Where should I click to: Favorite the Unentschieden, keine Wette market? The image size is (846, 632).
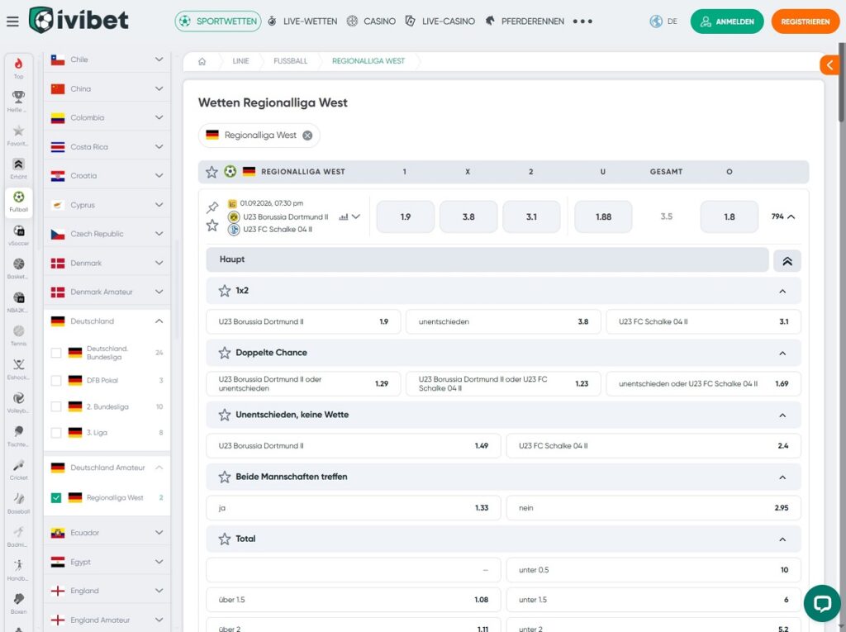click(225, 415)
